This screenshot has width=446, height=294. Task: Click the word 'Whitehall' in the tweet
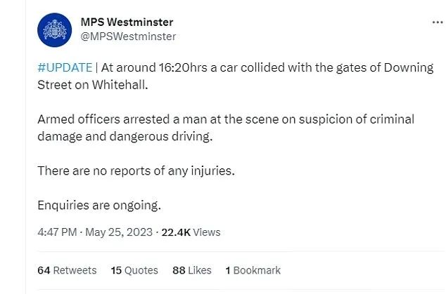point(120,85)
